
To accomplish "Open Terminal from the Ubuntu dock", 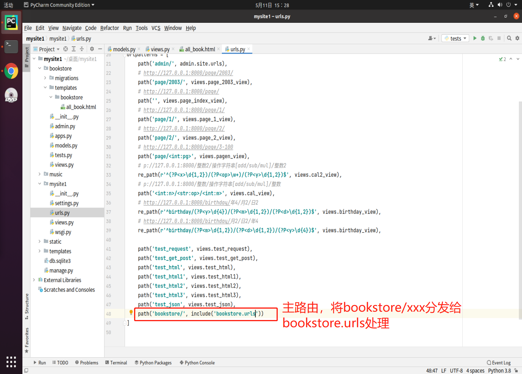I will click(x=11, y=47).
